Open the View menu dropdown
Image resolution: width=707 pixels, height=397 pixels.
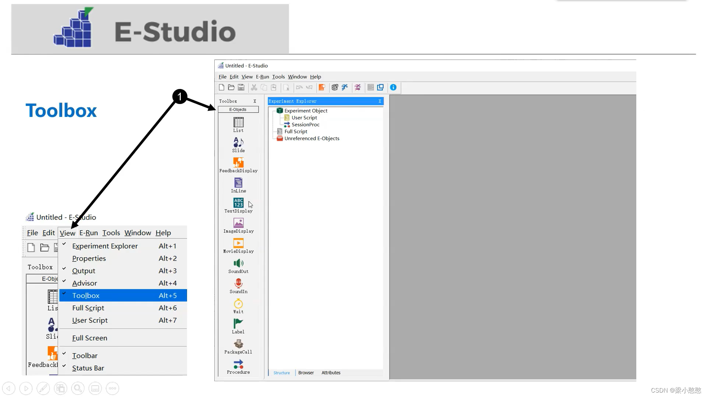(67, 233)
